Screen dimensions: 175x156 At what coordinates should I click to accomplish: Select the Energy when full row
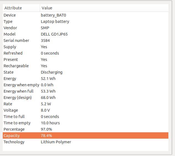[86, 92]
